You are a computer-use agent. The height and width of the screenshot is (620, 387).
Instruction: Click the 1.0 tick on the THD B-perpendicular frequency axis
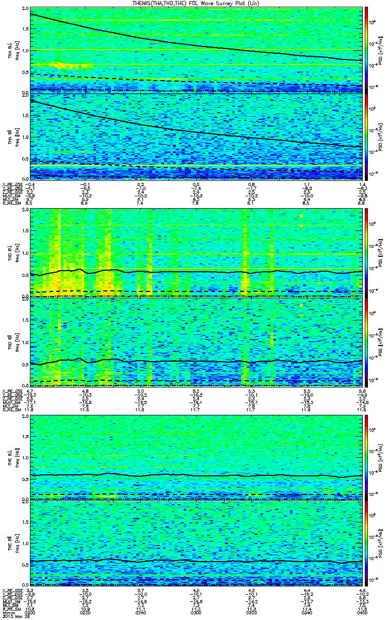click(26, 254)
